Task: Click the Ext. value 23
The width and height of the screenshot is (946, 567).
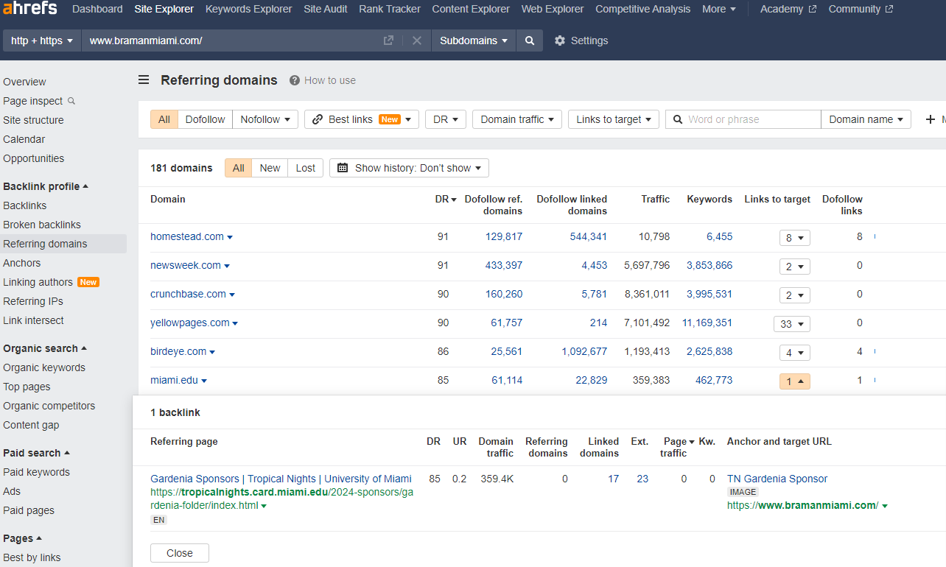Action: click(x=642, y=479)
